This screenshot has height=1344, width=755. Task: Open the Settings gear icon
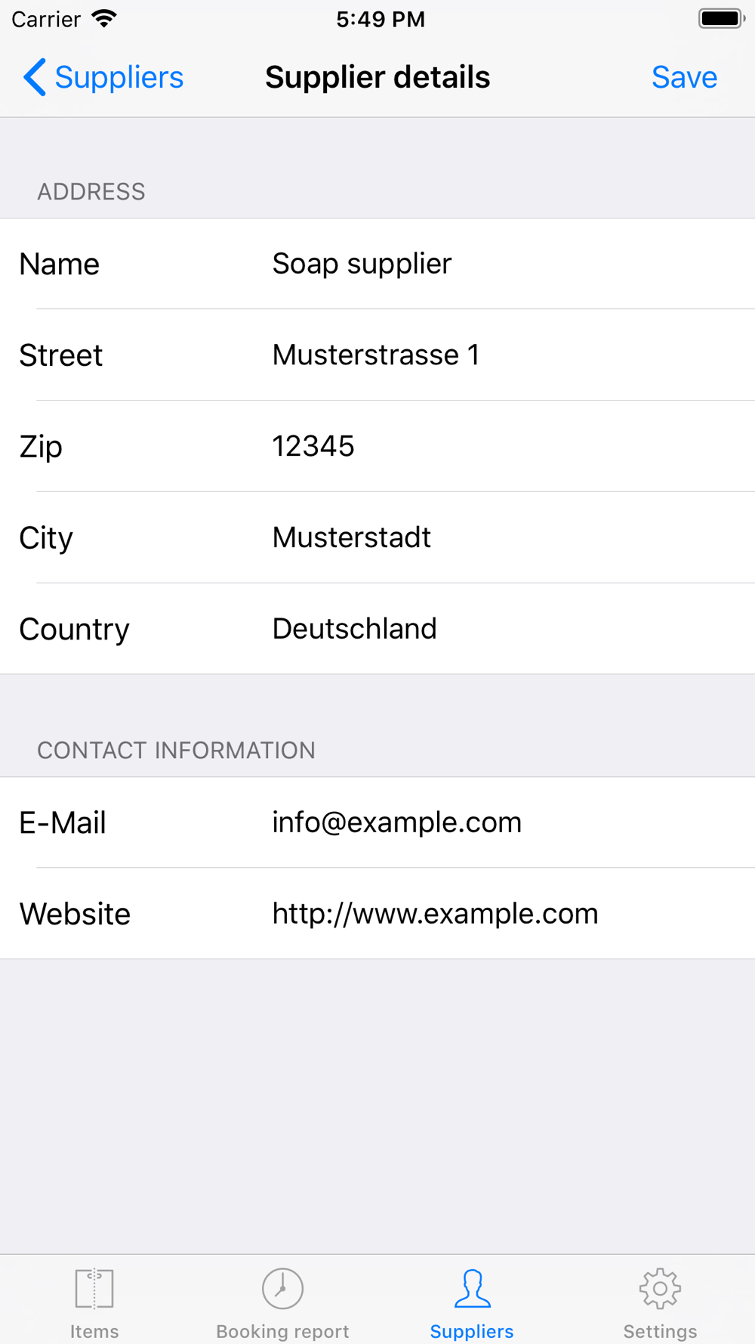[660, 1288]
